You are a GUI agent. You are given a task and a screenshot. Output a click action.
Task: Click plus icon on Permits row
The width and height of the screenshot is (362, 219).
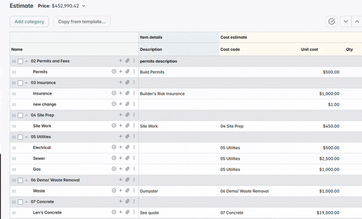pyautogui.click(x=121, y=71)
